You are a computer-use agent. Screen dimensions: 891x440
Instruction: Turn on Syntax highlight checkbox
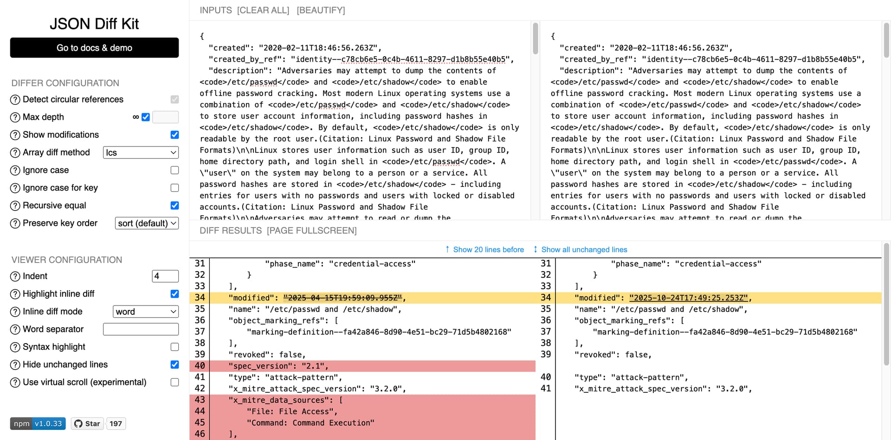[x=174, y=347]
